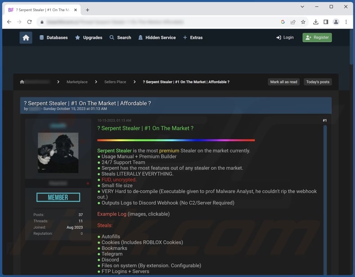Click the blurred poster username above avatar
The image size is (355, 277).
pos(58,126)
